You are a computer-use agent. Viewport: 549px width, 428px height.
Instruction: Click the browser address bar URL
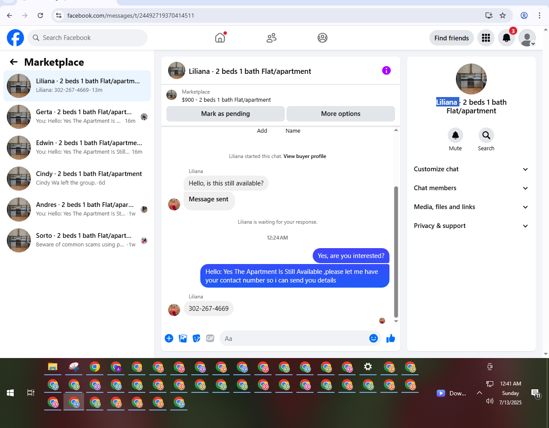(x=131, y=15)
